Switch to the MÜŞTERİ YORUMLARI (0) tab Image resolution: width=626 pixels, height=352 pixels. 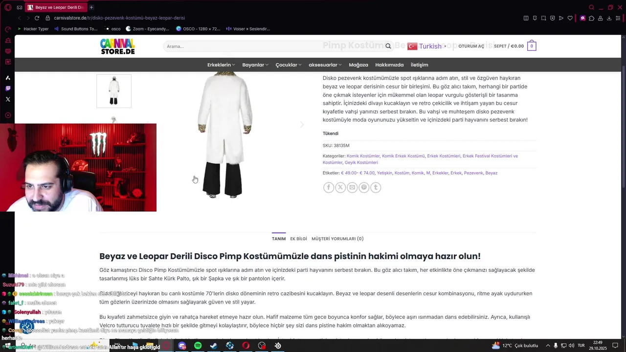pos(337,239)
